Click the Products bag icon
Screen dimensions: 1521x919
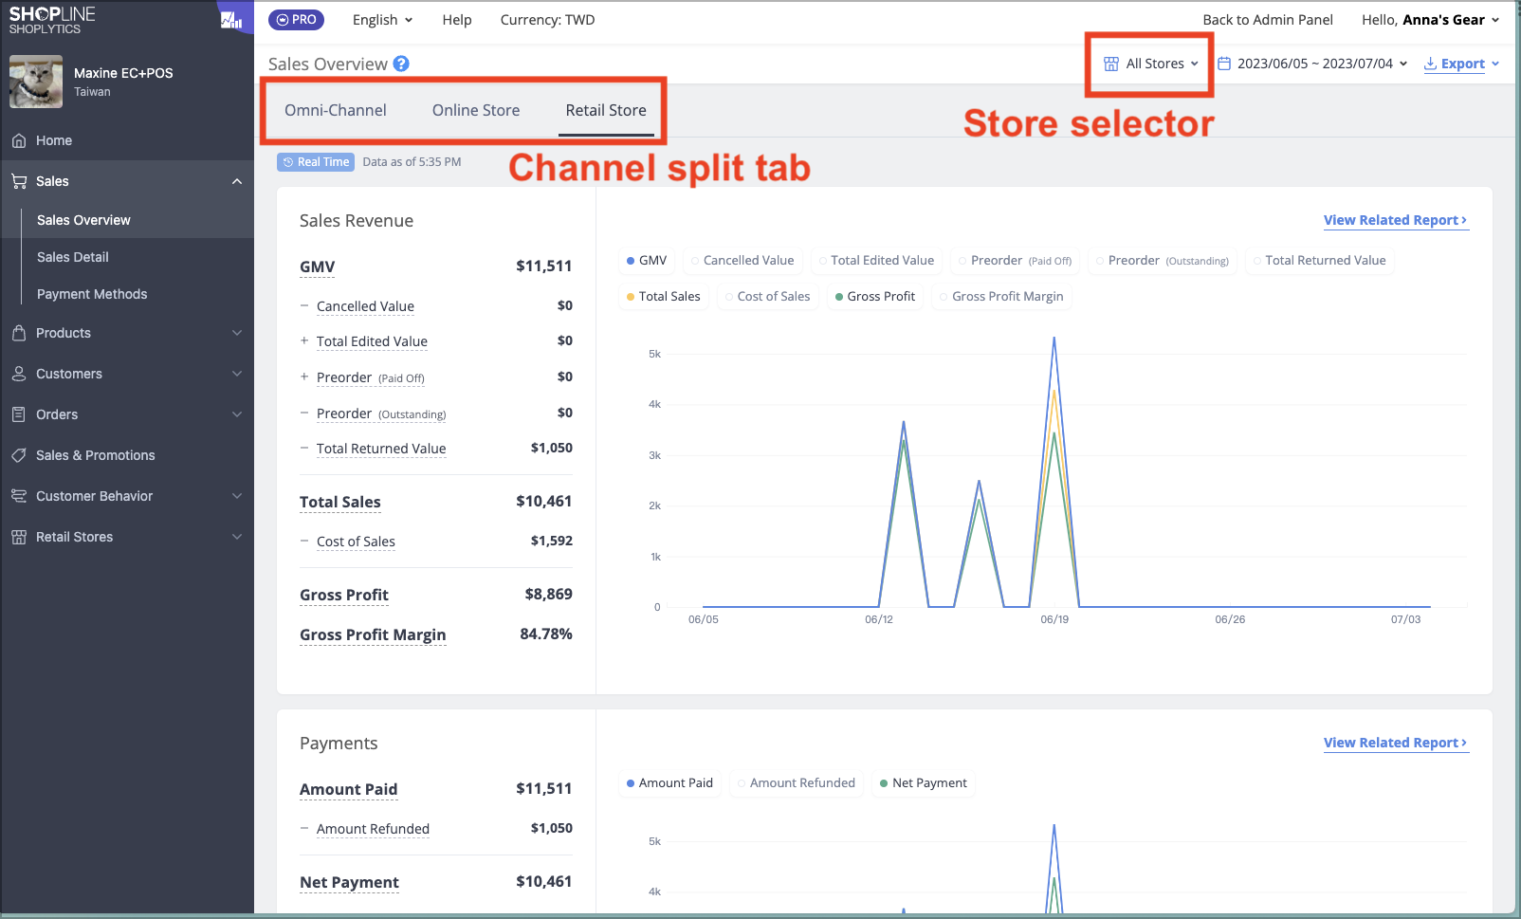click(x=19, y=333)
